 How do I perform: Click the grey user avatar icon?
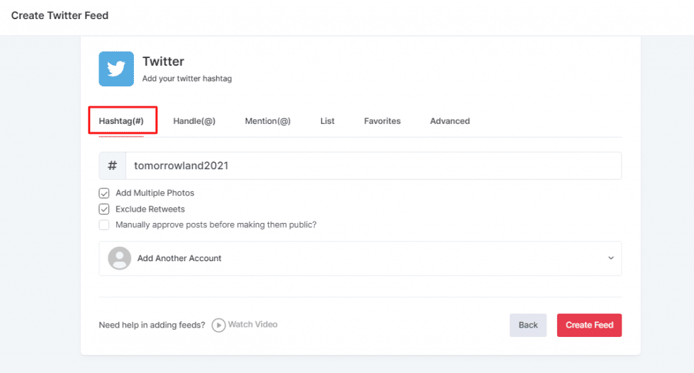[x=120, y=258]
